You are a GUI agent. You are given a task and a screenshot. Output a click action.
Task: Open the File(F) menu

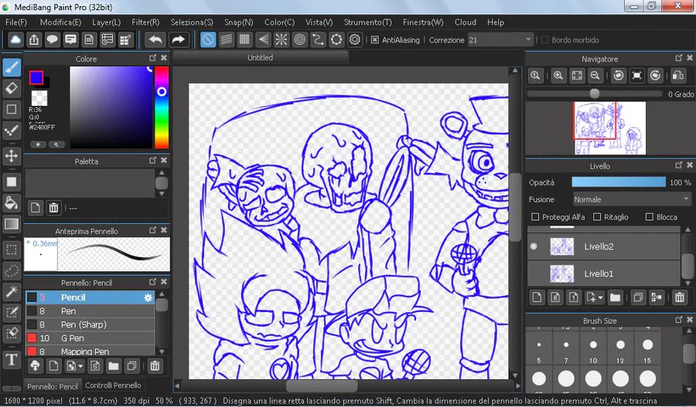16,22
